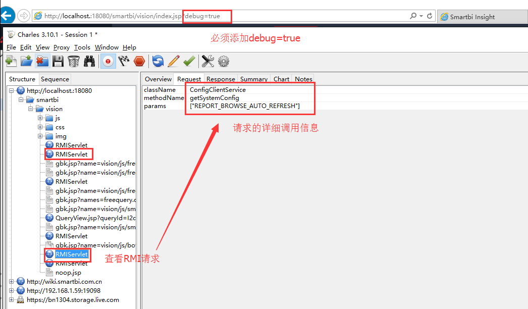Switch to the Notes tab
Screen dimensions: 528x309
coord(303,79)
